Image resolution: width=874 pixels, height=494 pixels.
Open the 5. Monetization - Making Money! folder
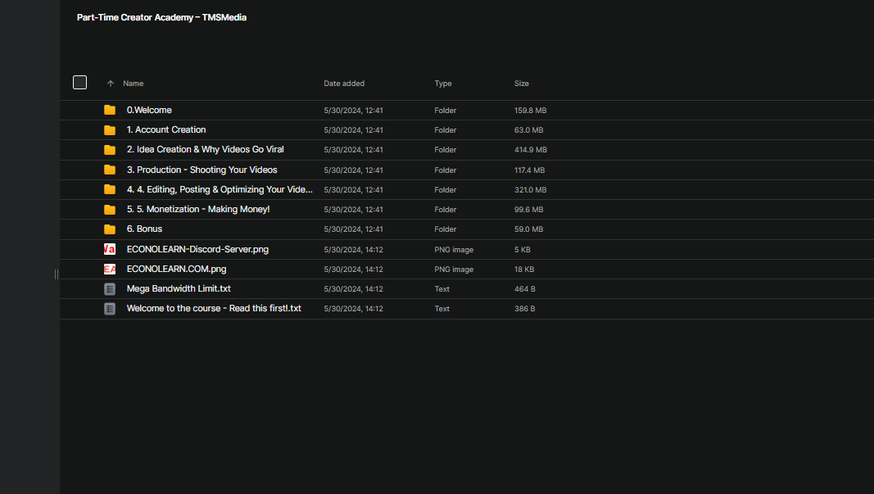point(198,210)
